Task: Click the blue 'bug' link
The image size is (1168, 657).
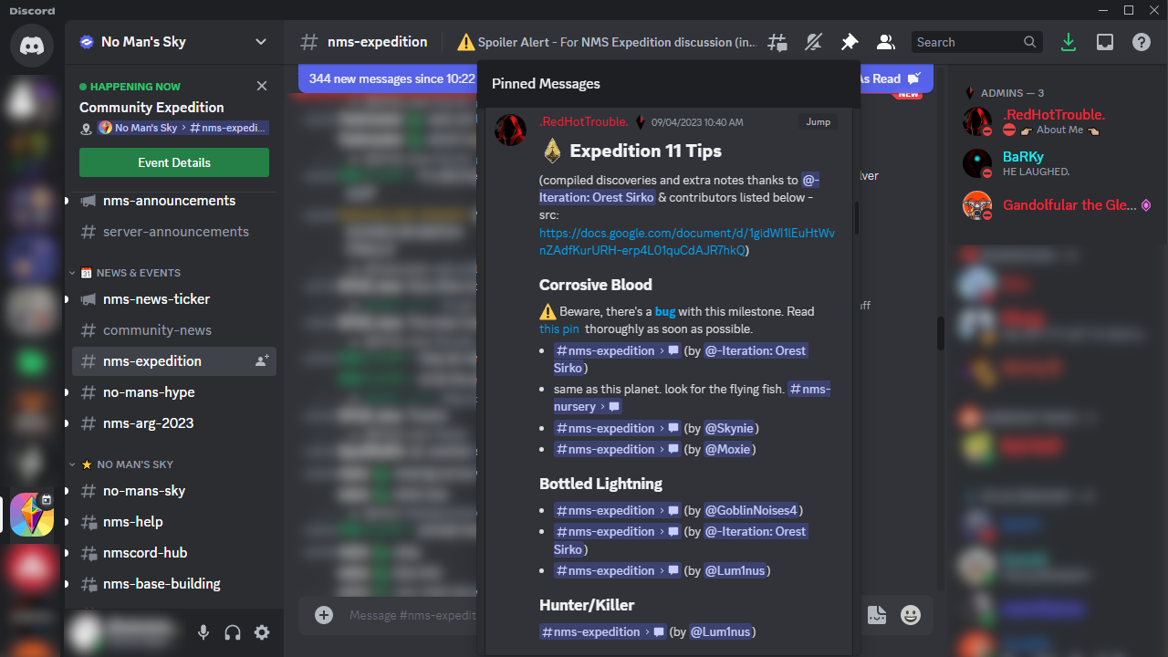Action: click(x=665, y=311)
